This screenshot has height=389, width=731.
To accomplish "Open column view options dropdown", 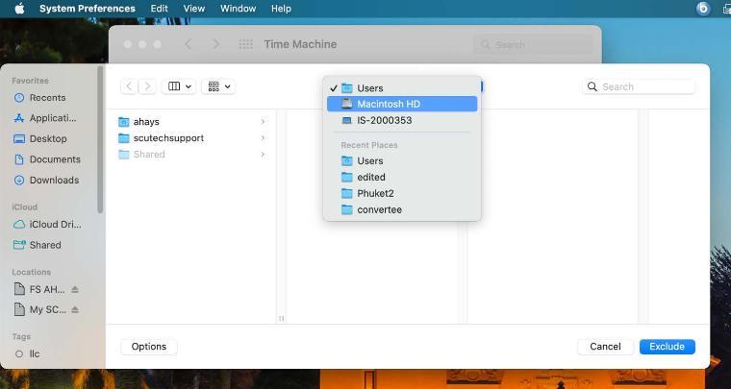I will 179,86.
